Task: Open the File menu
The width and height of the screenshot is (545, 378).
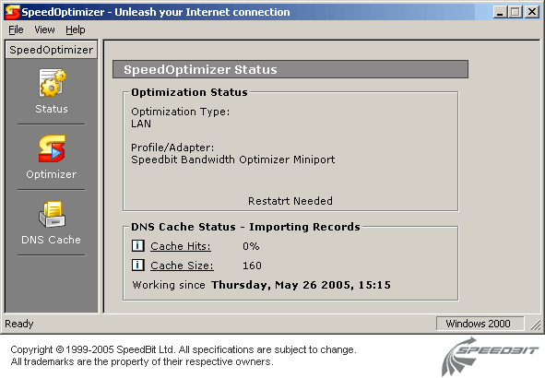Action: point(16,30)
